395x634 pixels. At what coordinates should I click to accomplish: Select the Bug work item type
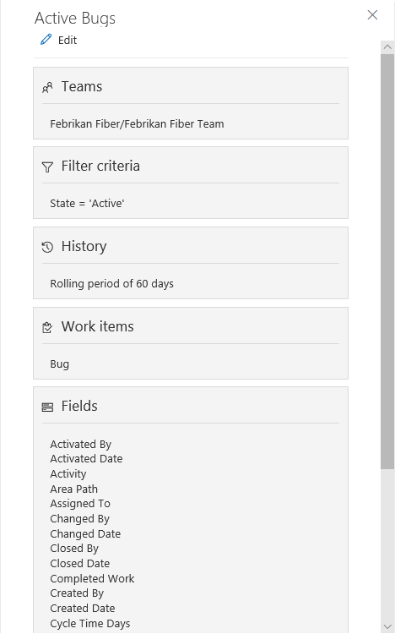[x=60, y=363]
